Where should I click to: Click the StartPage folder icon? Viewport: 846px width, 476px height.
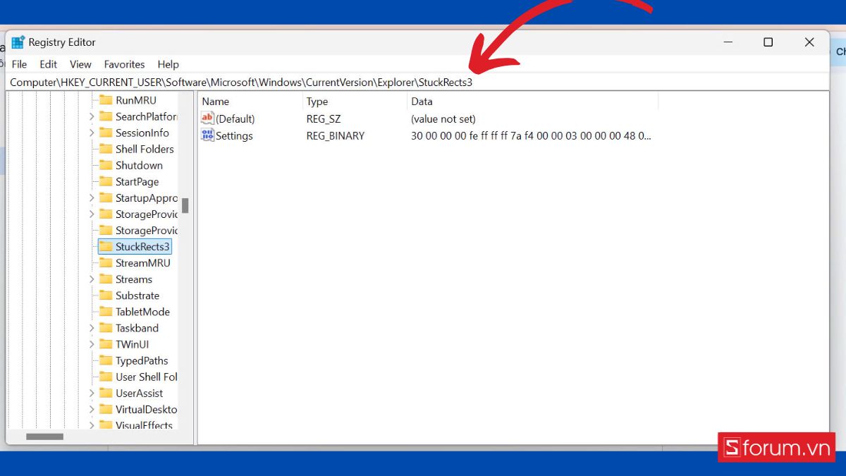click(106, 181)
